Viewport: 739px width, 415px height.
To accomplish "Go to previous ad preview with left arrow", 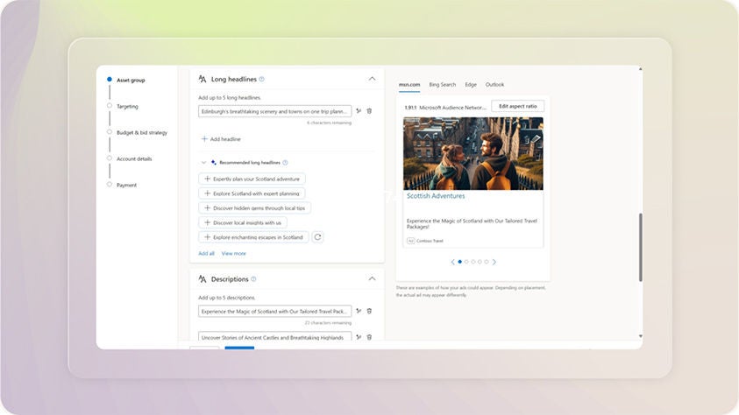I will 453,262.
